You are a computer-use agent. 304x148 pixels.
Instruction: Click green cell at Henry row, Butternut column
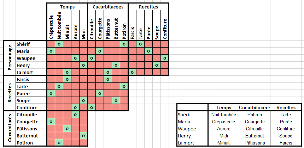116,65
